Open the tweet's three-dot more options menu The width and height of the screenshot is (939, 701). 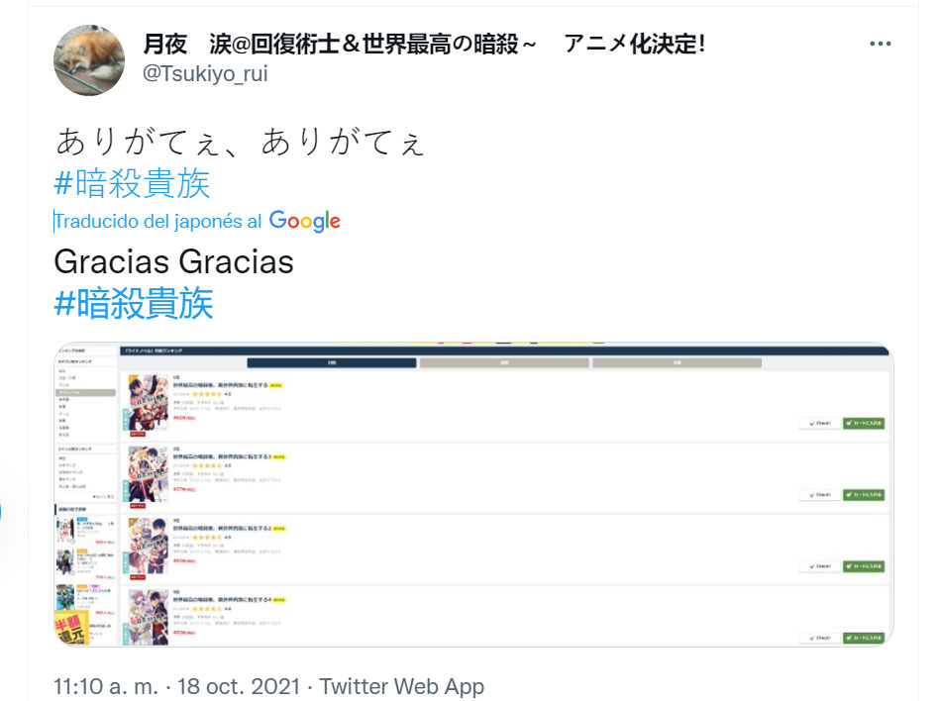[880, 44]
